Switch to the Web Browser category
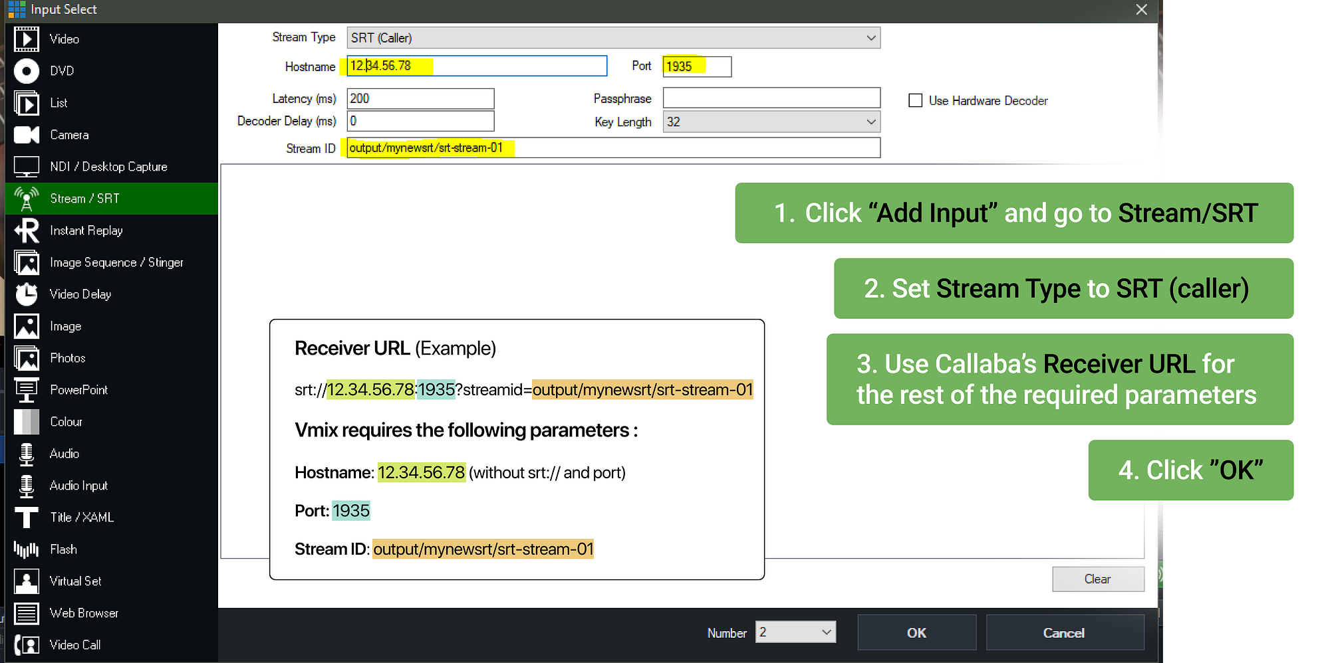The width and height of the screenshot is (1330, 663). 112,613
